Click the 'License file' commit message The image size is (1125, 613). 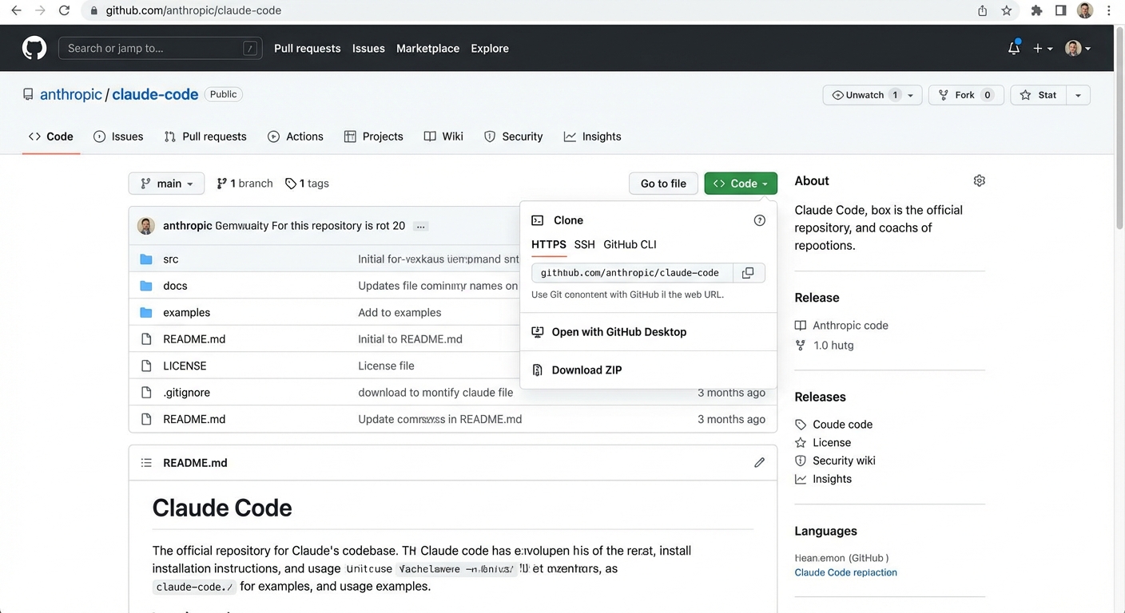pos(386,366)
